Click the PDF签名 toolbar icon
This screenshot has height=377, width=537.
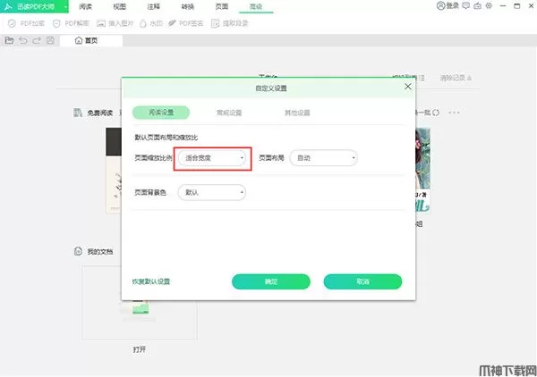[183, 23]
